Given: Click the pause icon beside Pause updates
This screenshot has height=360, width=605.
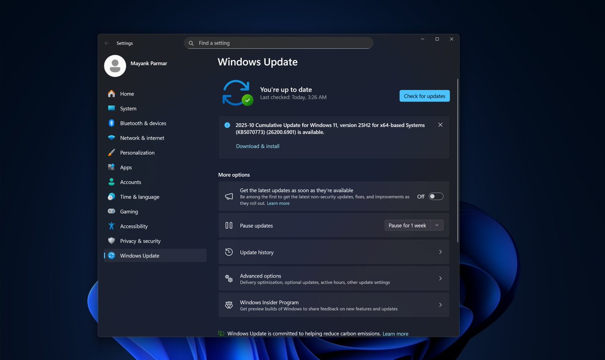Looking at the screenshot, I should pos(229,225).
